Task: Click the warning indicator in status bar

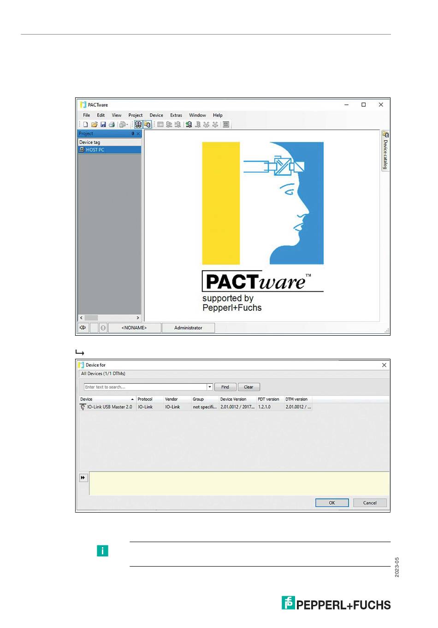Action: (103, 328)
